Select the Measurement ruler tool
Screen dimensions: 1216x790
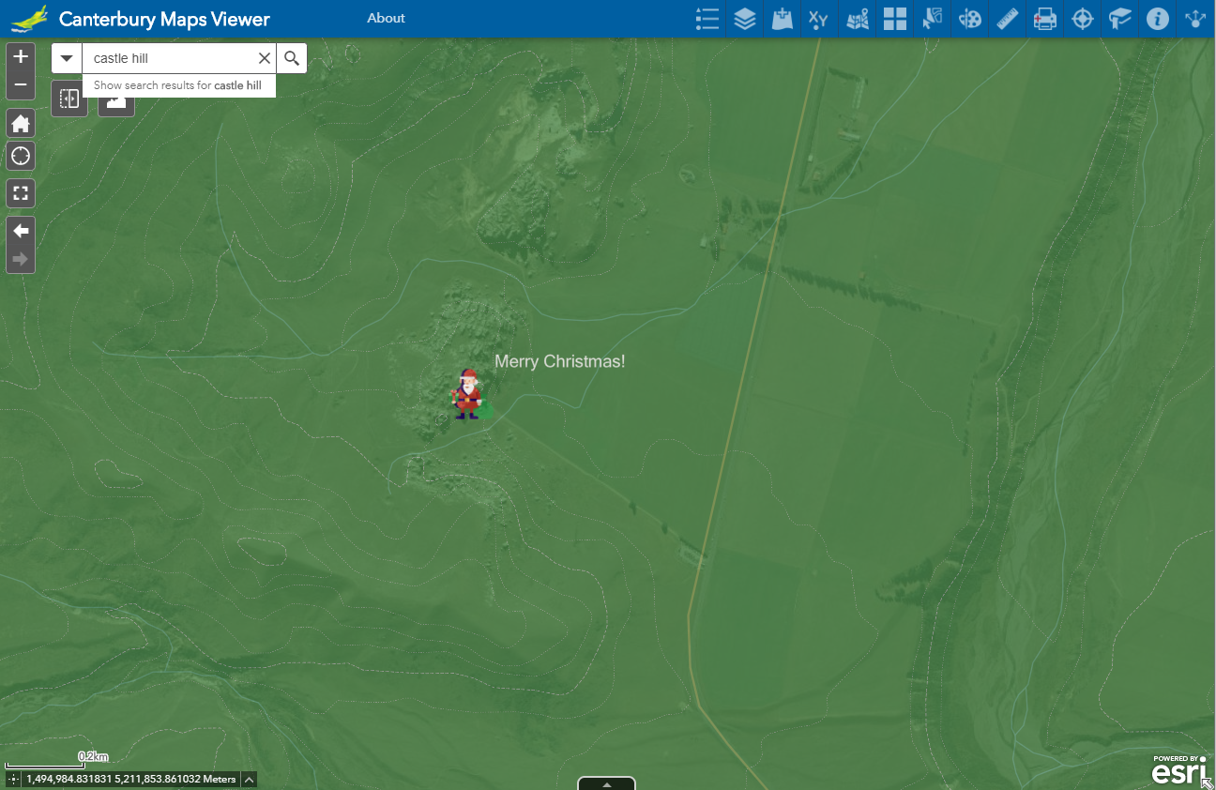1008,19
